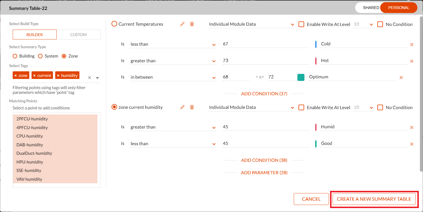Remove the Cold condition row
This screenshot has width=423, height=212.
pyautogui.click(x=411, y=45)
